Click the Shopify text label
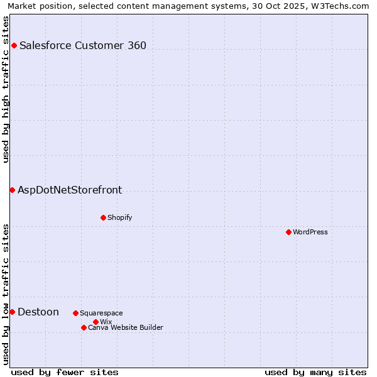 coord(119,217)
